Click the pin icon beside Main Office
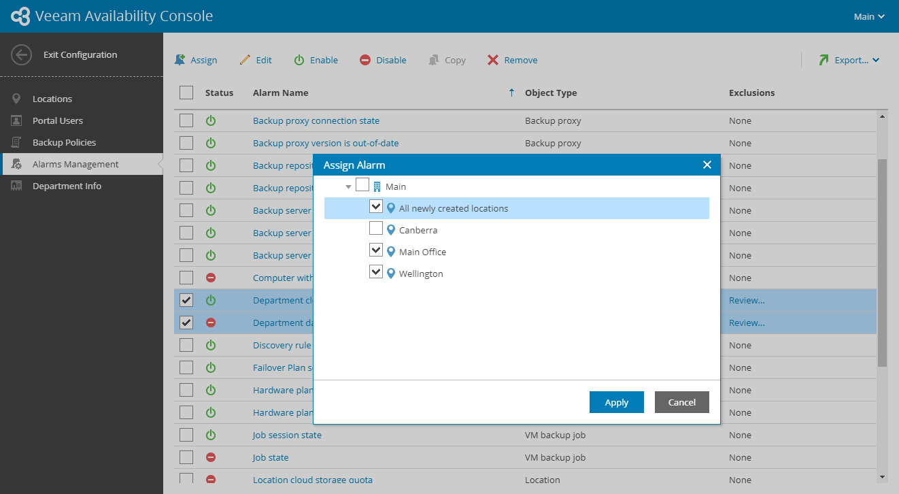This screenshot has height=494, width=899. point(391,252)
